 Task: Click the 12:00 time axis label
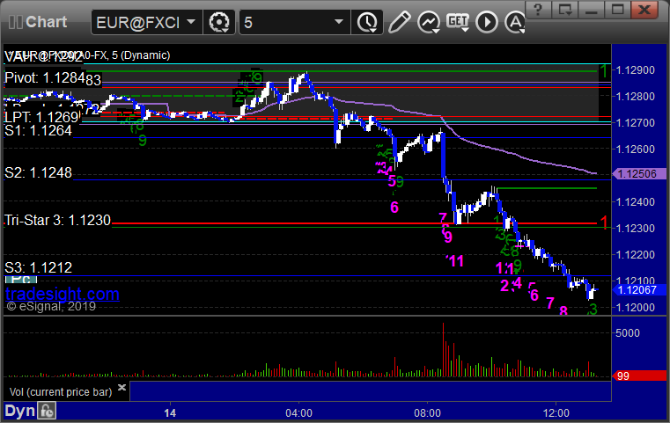pos(556,412)
